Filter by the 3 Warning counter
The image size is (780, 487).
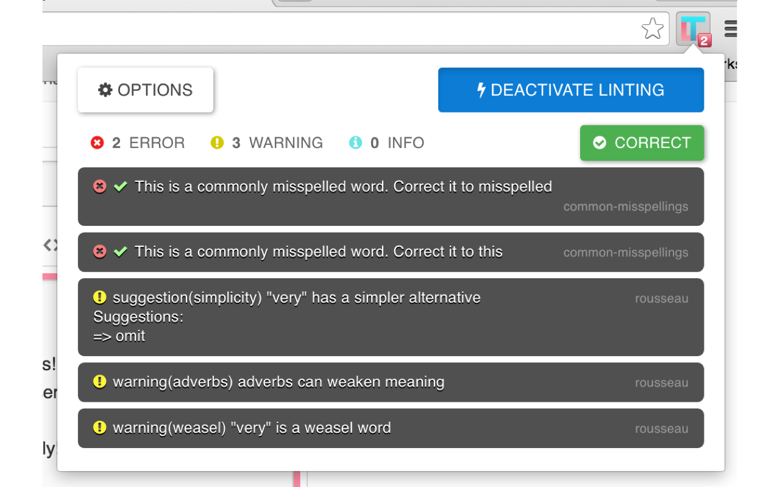click(267, 143)
